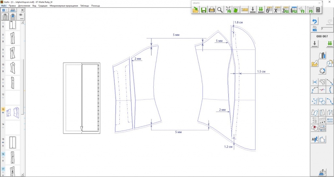
Task: Select piece 9 thumbnail in list
Action: pos(13,53)
